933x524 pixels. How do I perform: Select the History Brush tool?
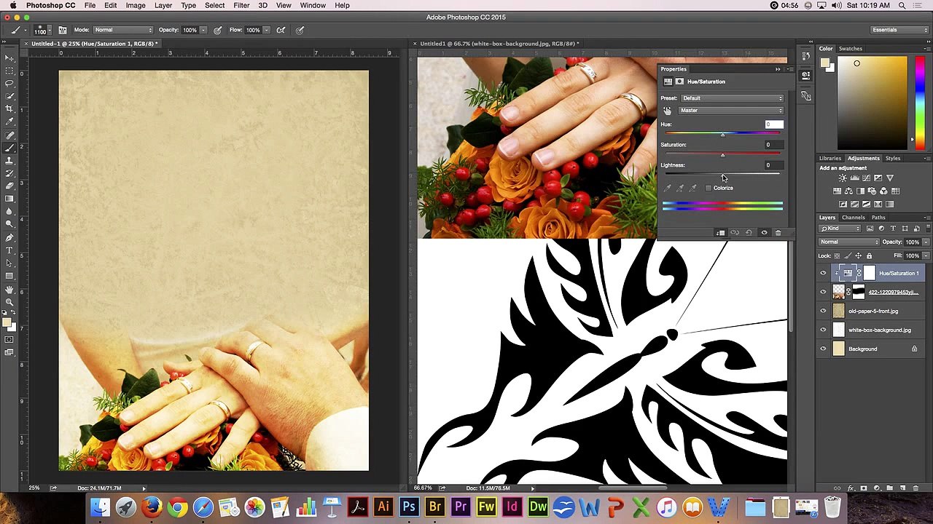click(9, 173)
